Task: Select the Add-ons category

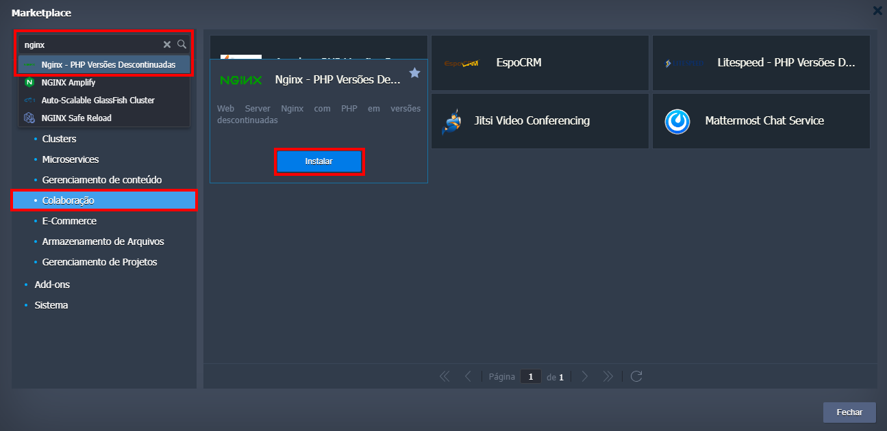Action: tap(52, 285)
